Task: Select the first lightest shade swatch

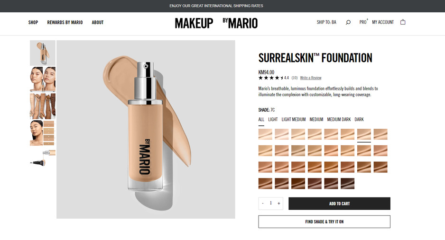Action: point(265,134)
